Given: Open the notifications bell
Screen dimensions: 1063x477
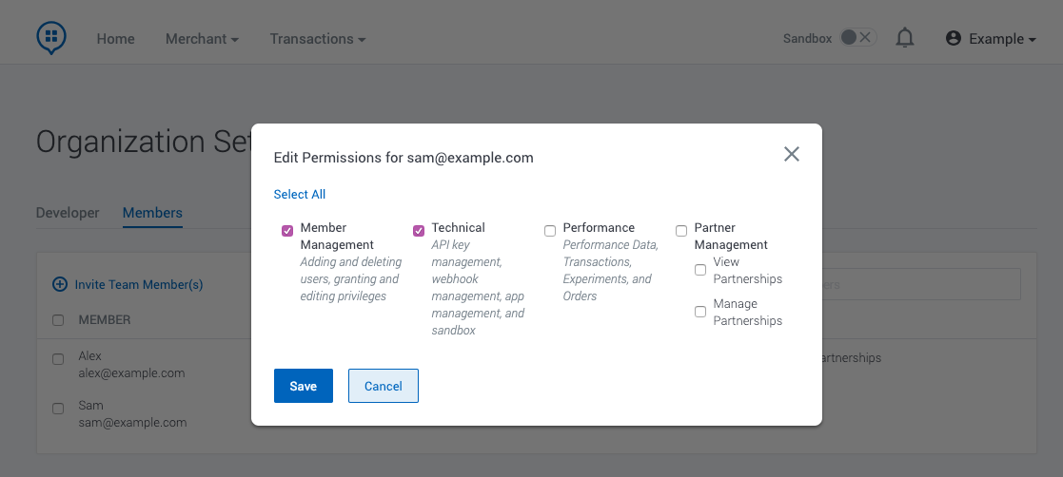Looking at the screenshot, I should [x=905, y=38].
